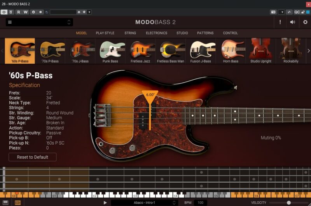Viewport: 311px width, 206px height.
Task: Switch to the PATTERNS tab
Action: coord(205,33)
